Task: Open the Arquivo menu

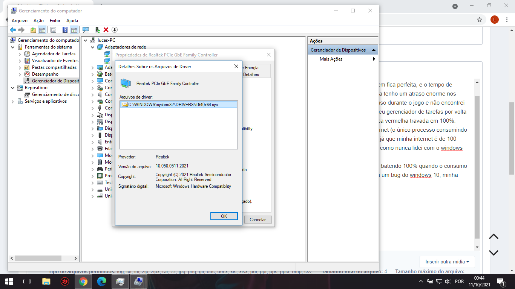Action: (20, 21)
